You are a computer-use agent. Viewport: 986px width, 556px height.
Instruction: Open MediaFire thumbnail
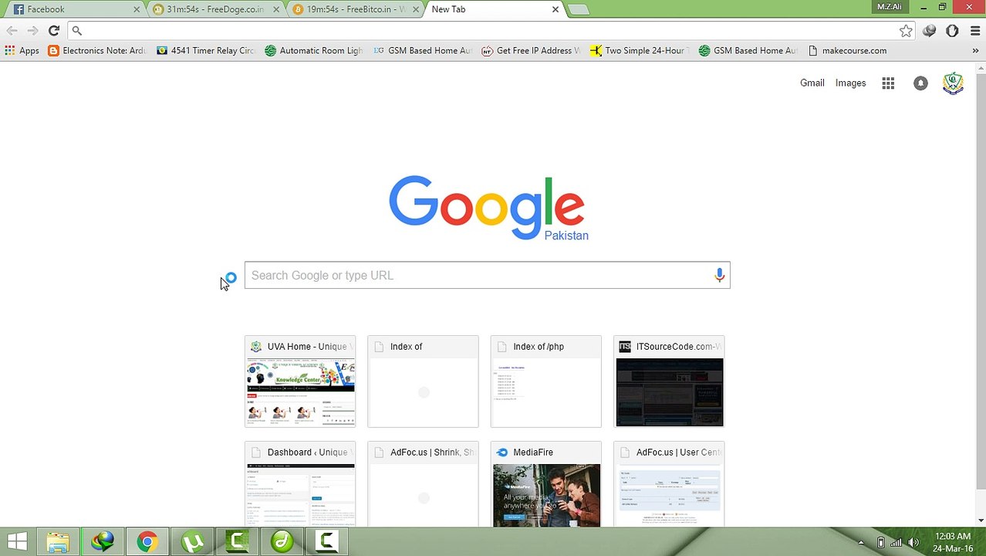pos(545,484)
